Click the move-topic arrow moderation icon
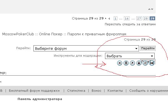This screenshot has height=102, width=168. coord(132,63)
